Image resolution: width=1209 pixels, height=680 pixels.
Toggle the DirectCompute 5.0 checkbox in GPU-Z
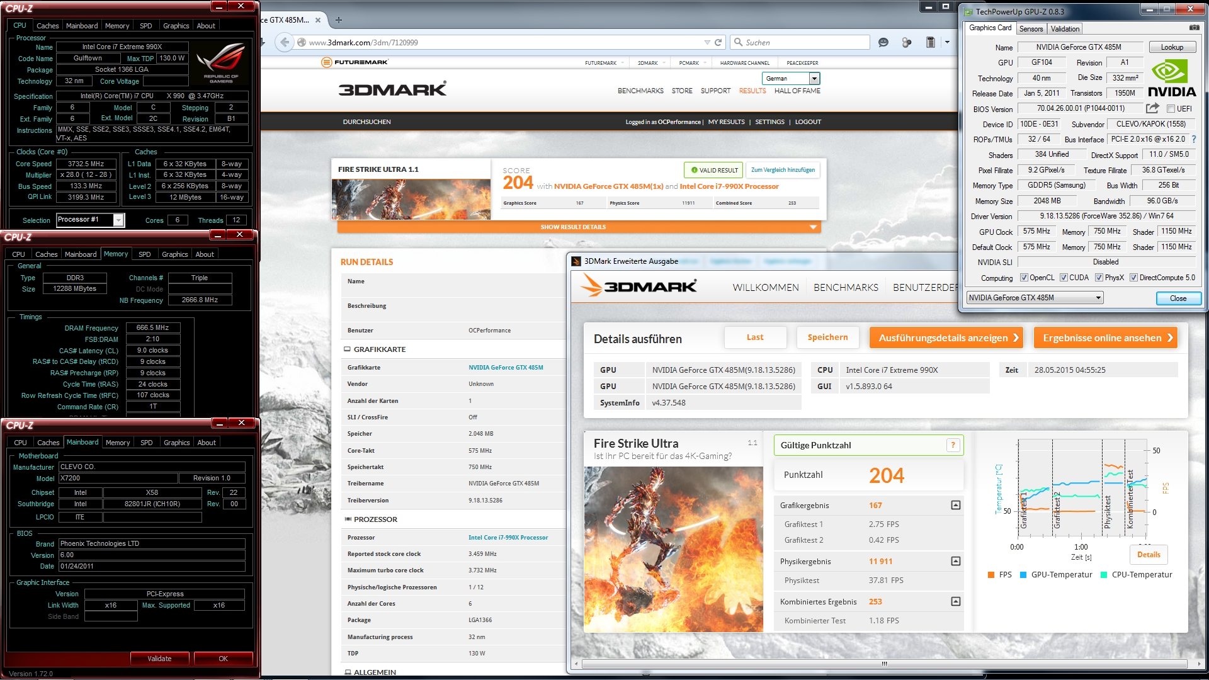pos(1133,278)
